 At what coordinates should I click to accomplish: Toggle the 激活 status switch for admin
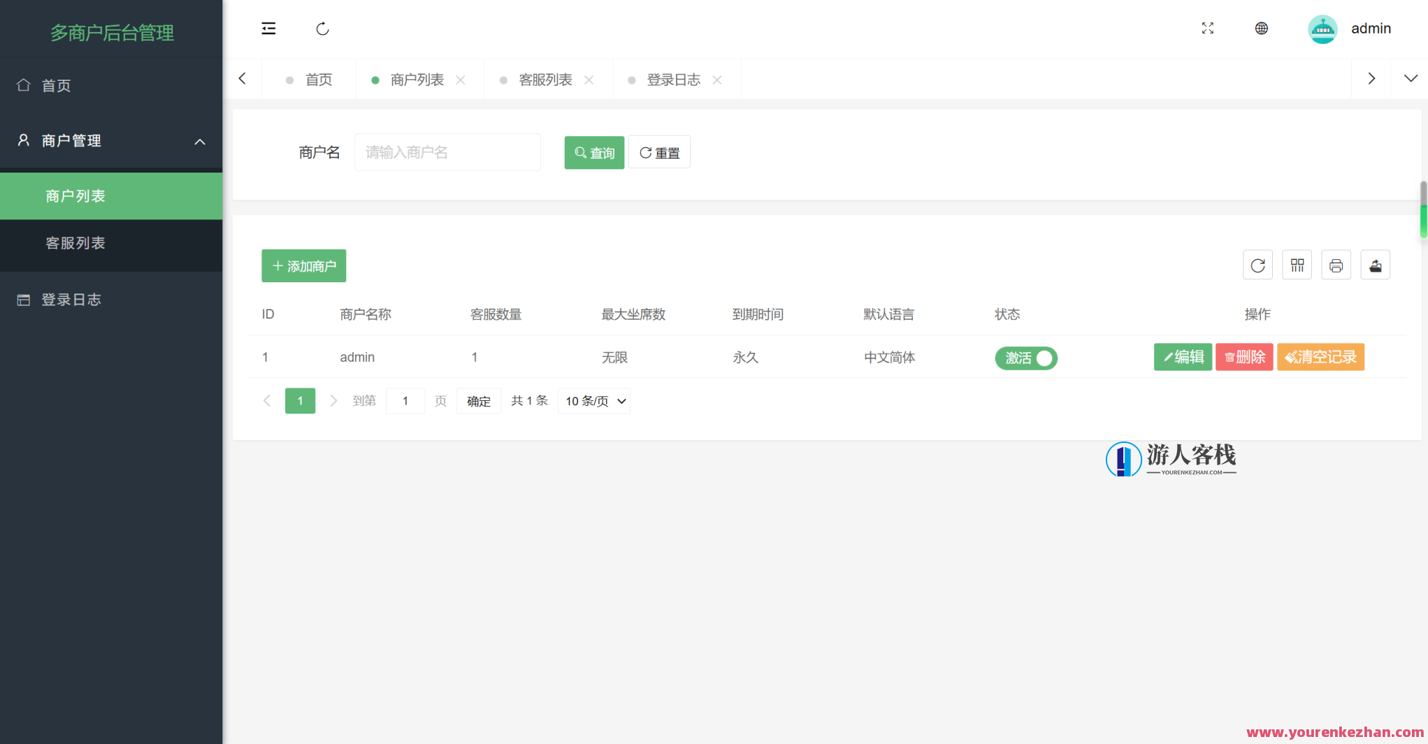pyautogui.click(x=1025, y=358)
